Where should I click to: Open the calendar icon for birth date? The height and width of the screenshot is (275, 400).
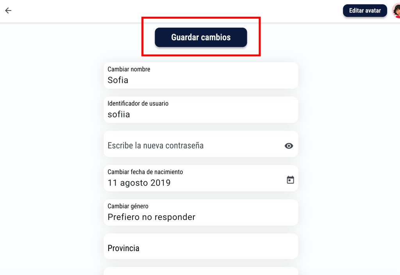click(x=290, y=180)
